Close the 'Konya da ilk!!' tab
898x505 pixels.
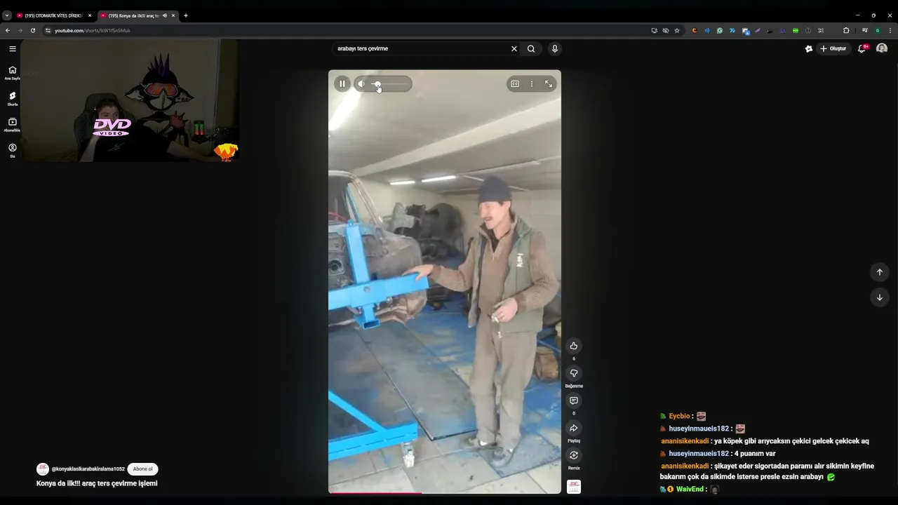[173, 15]
